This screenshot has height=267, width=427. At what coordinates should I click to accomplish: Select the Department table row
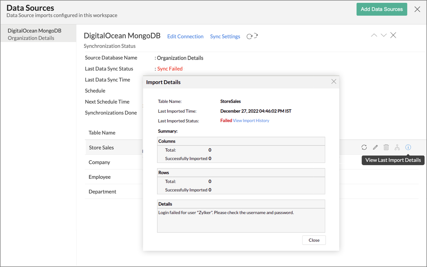pyautogui.click(x=102, y=192)
